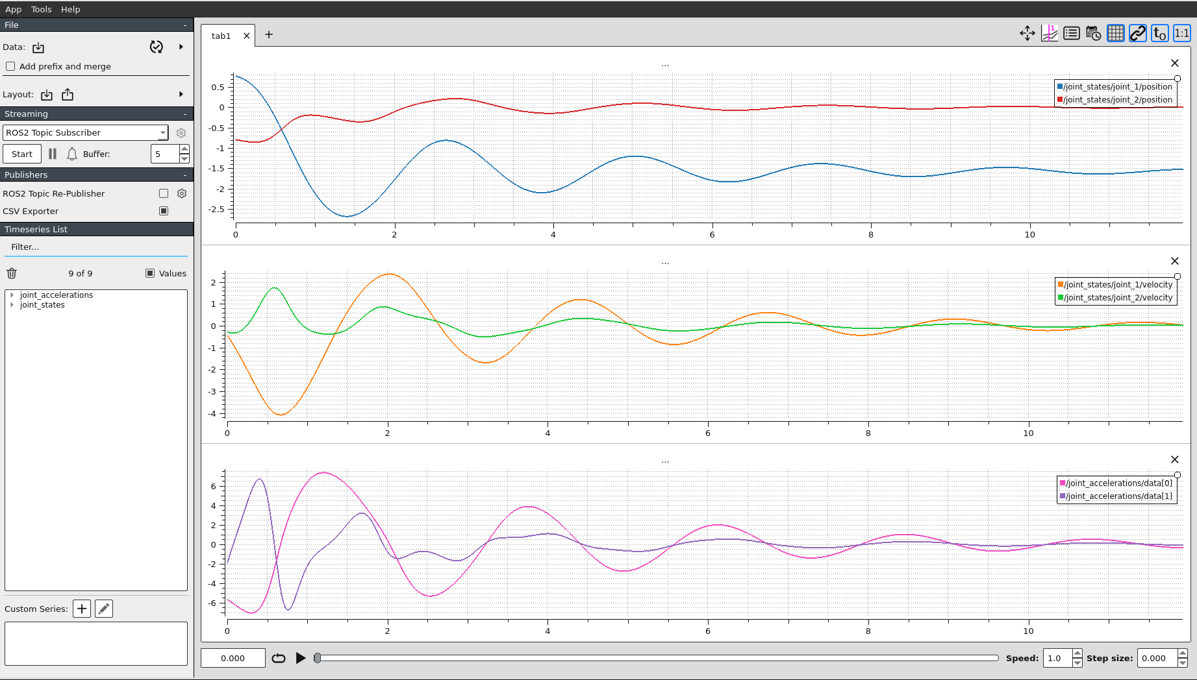Collapse the Streaming section

tap(185, 114)
